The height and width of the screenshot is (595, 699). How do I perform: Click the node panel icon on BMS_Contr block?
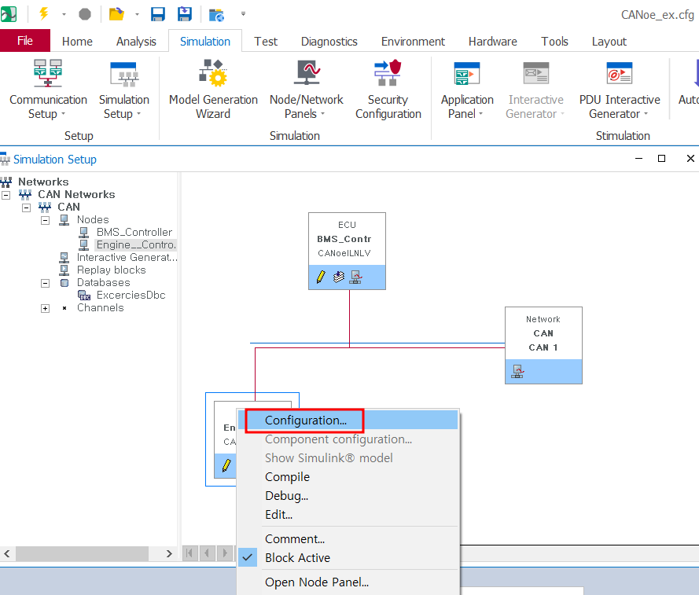coord(355,277)
